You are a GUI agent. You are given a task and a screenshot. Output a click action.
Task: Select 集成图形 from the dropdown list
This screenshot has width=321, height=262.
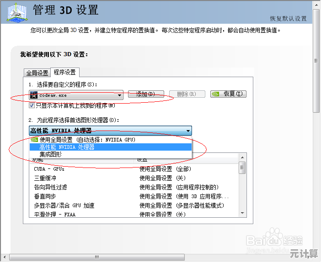[50, 154]
